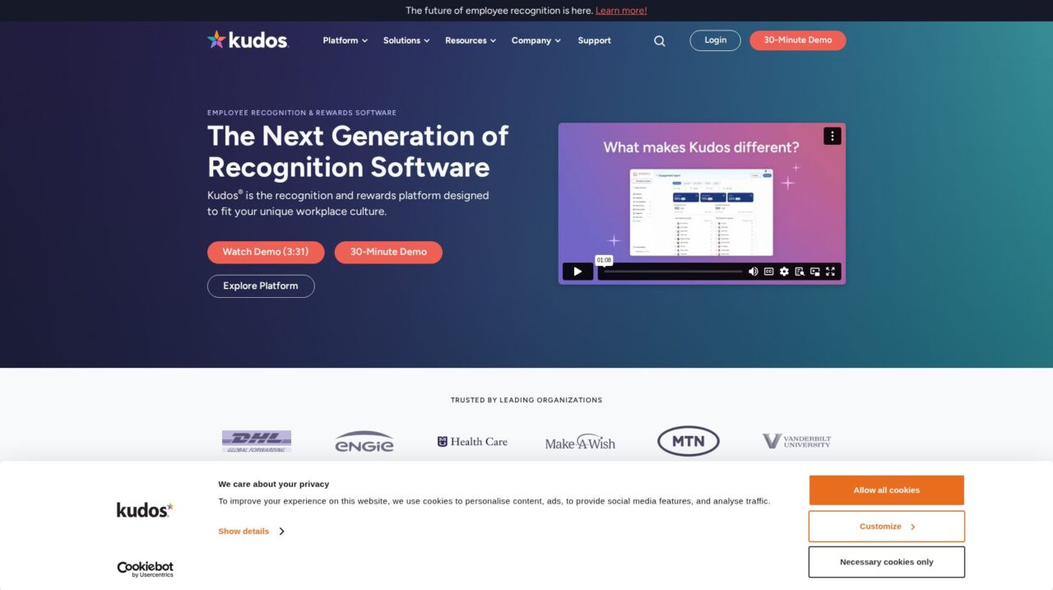
Task: Activate picture-in-picture mode
Action: (814, 271)
